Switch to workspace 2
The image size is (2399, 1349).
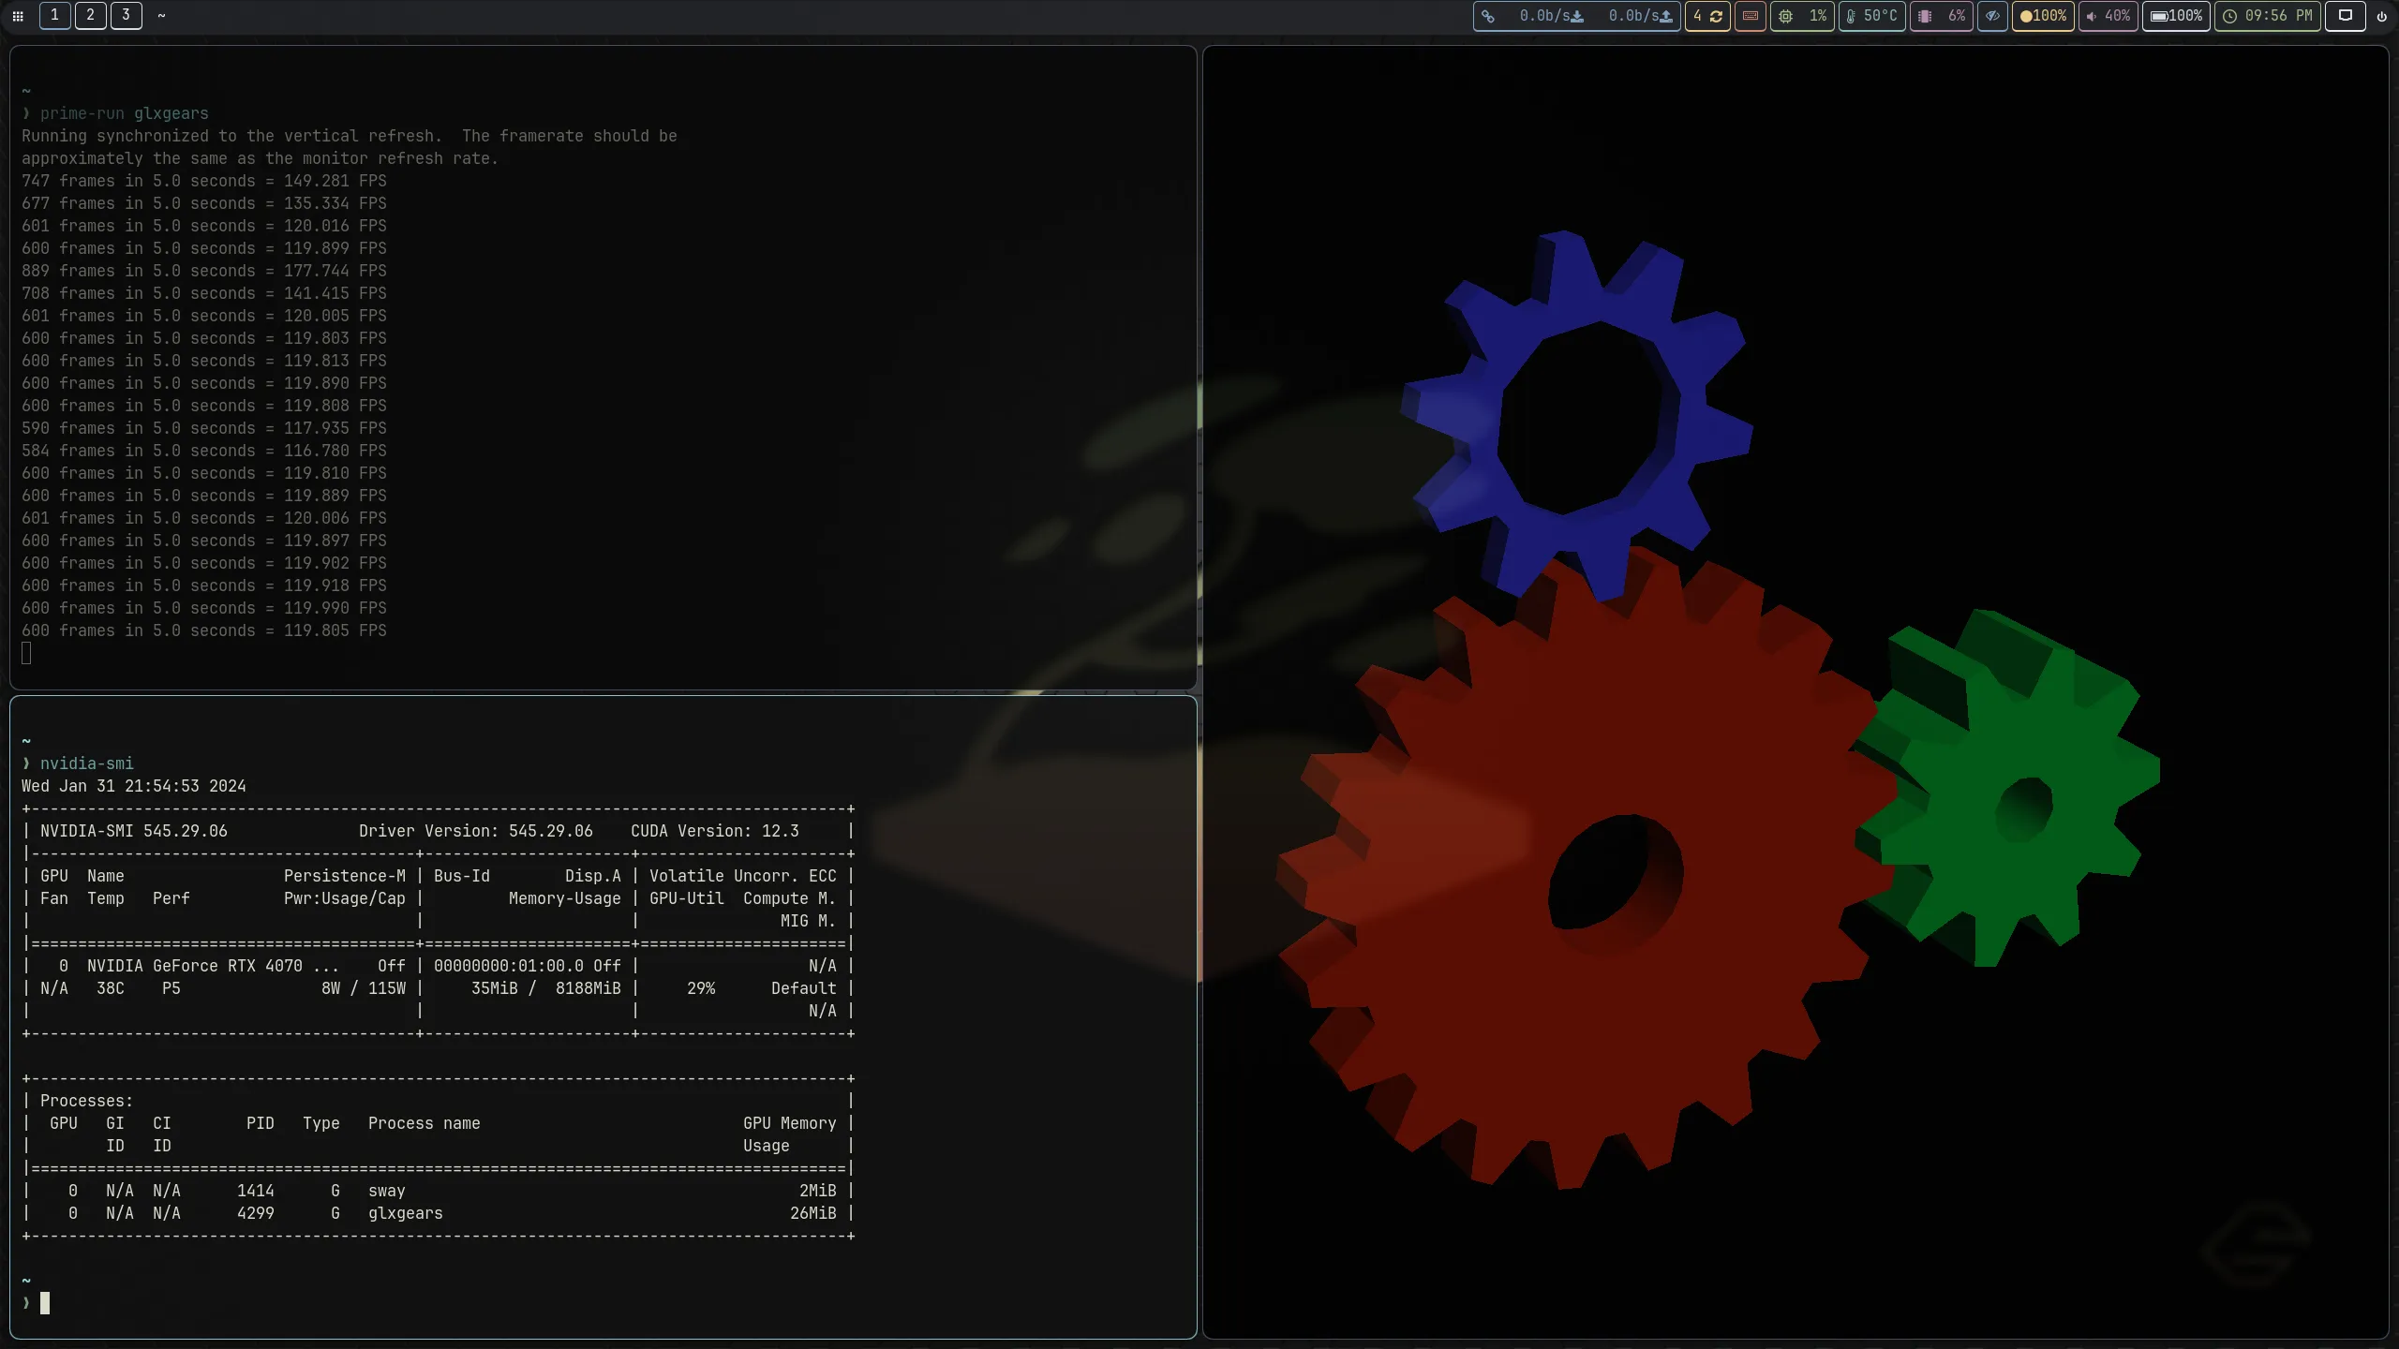(90, 15)
